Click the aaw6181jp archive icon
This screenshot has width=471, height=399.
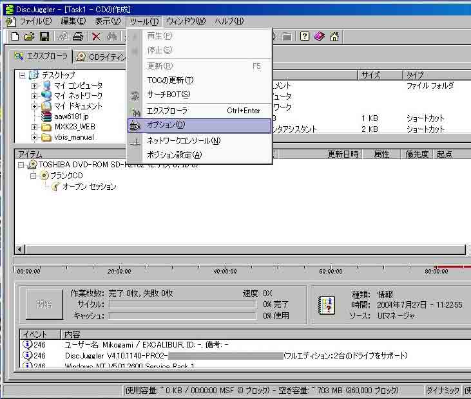[x=46, y=116]
